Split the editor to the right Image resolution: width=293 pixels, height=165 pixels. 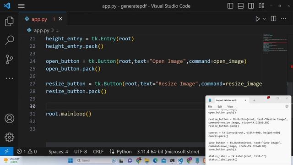273,19
